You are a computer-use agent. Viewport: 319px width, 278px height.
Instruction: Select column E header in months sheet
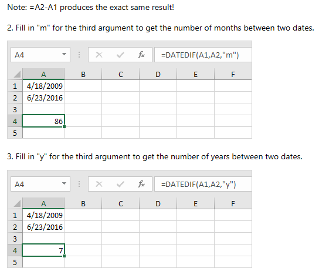click(x=195, y=74)
